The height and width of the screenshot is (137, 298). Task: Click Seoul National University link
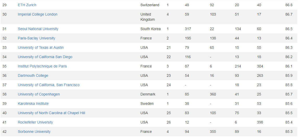pos(38,29)
